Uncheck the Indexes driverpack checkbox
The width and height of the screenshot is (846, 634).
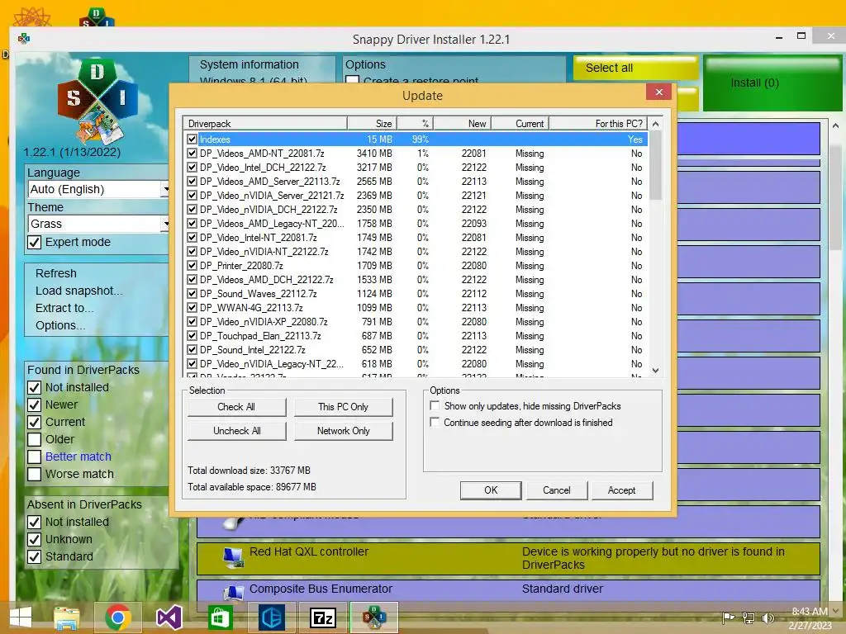tap(192, 139)
